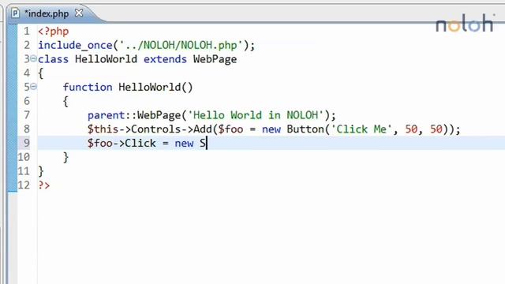Click 'HelloWorld' class name on line 3
Image resolution: width=505 pixels, height=284 pixels.
pos(106,59)
